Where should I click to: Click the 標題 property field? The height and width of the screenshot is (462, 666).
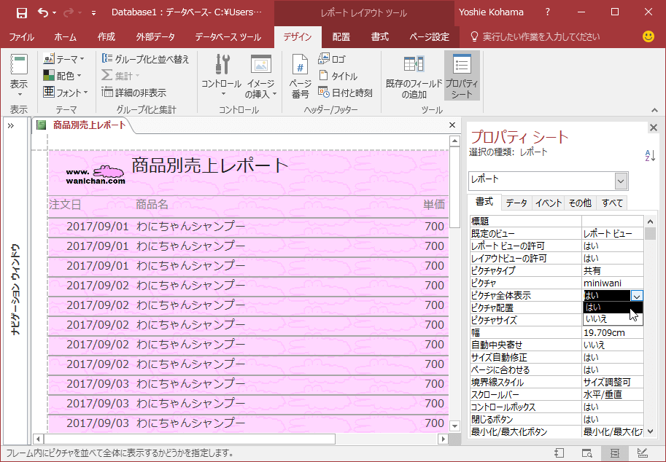pos(613,221)
